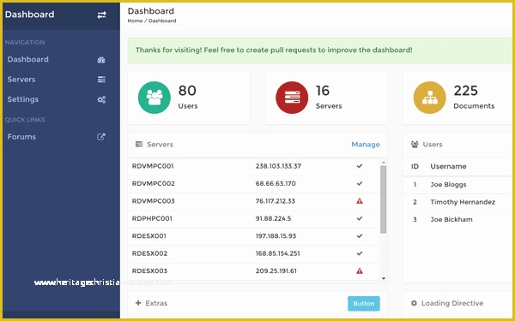Click the green check for RDESX002
This screenshot has width=515, height=321.
pyautogui.click(x=360, y=253)
